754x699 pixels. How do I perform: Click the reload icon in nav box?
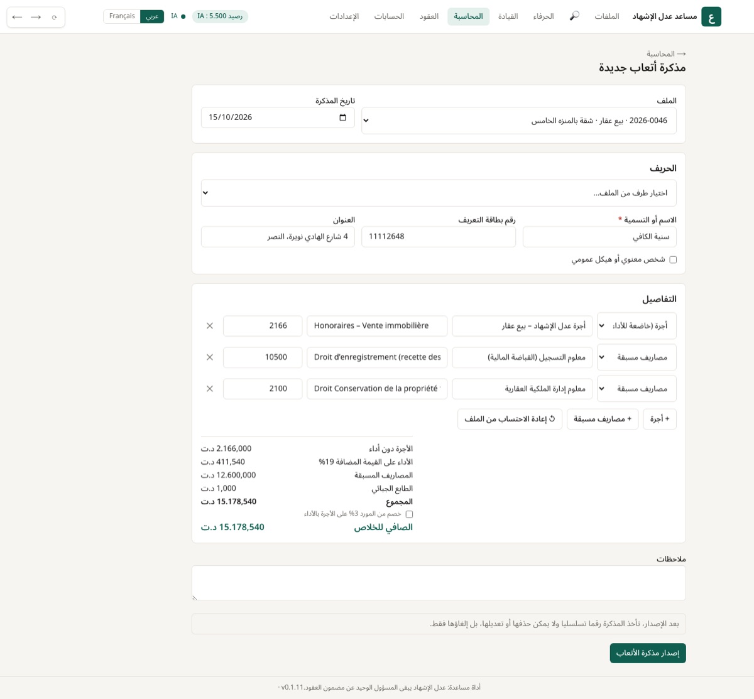click(x=55, y=17)
